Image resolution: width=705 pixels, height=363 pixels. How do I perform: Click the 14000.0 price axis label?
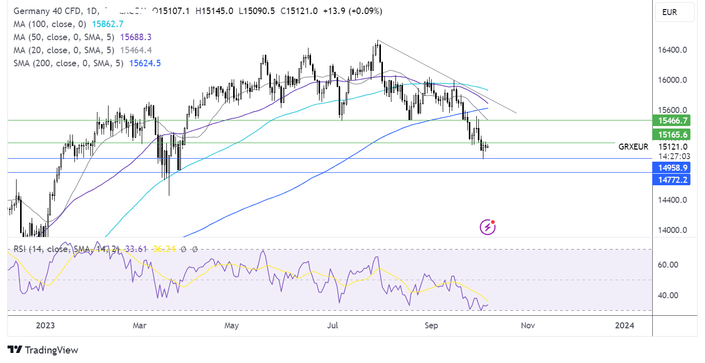click(673, 230)
